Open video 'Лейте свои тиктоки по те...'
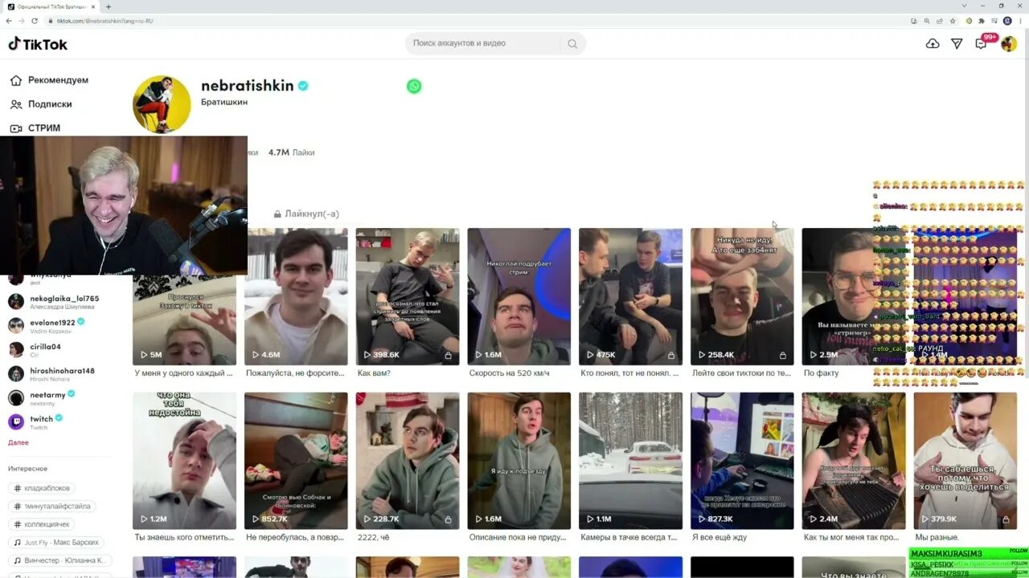 click(742, 297)
